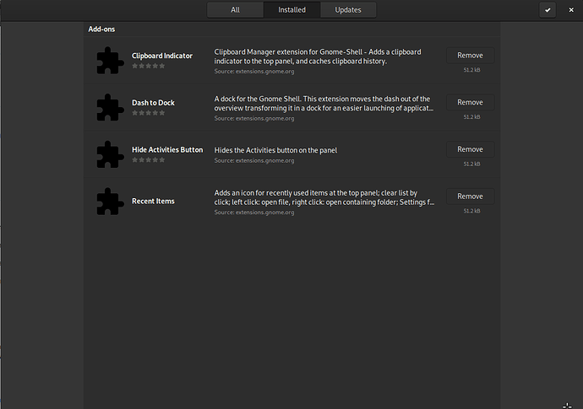Remove the Clipboard Indicator extension
Screen dimensions: 583x409
pos(470,56)
